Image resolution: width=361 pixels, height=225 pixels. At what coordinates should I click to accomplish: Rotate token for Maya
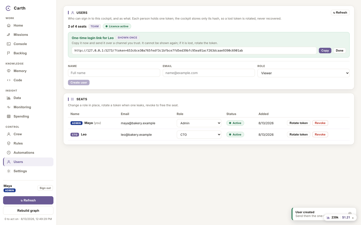pyautogui.click(x=299, y=123)
